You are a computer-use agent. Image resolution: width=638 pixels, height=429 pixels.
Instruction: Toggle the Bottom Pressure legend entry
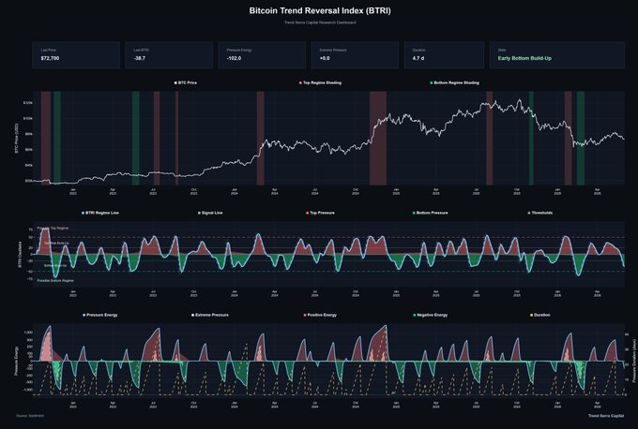tap(431, 213)
